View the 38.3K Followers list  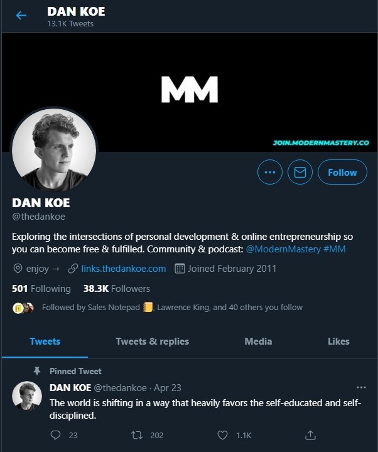pyautogui.click(x=117, y=289)
